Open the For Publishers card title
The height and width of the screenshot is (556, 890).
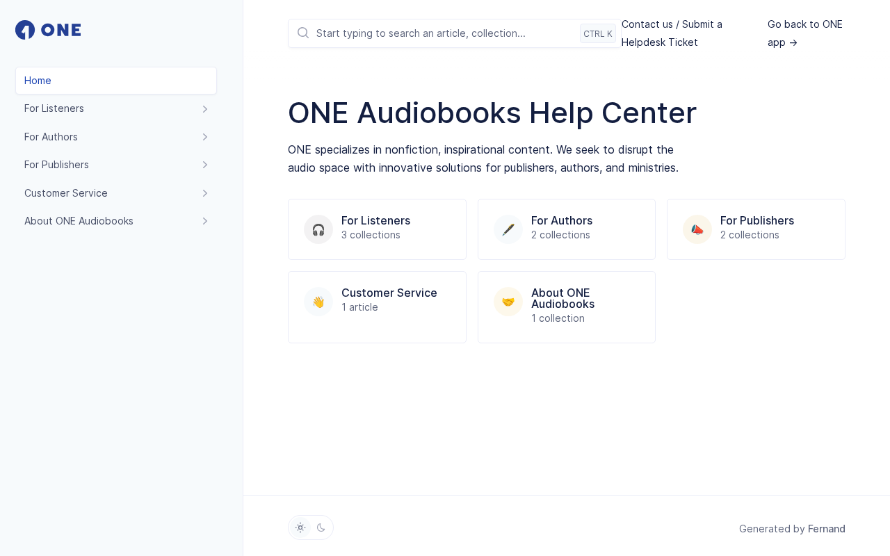pos(757,220)
